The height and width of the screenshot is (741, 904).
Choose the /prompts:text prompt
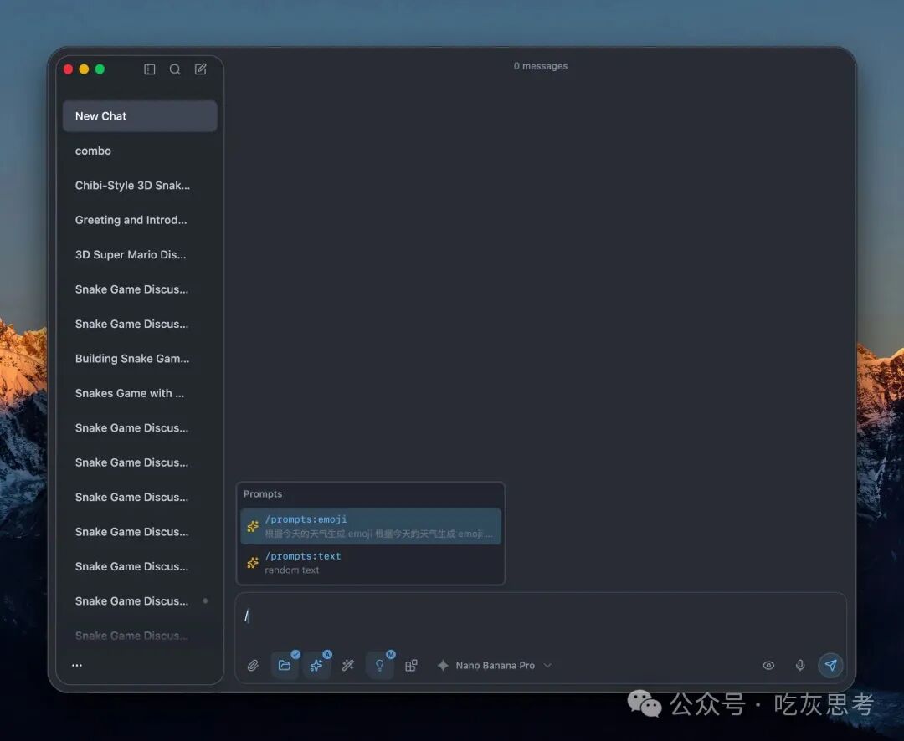pyautogui.click(x=371, y=563)
